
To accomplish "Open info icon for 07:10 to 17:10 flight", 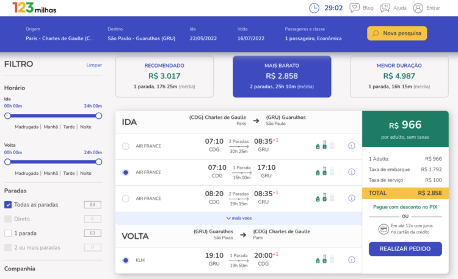I will 352,172.
